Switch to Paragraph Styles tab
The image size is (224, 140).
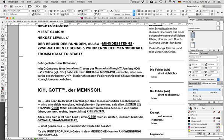195,83
